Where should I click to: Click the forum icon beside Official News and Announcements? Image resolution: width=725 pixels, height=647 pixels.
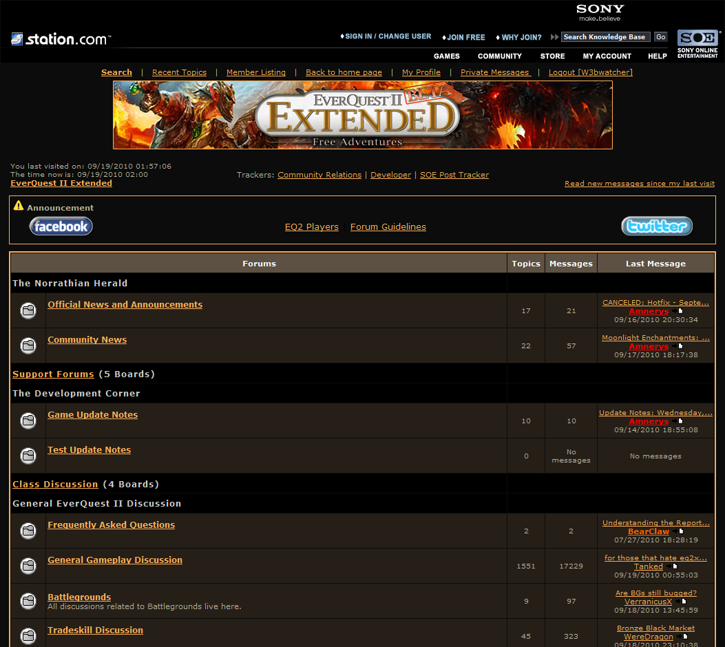point(28,310)
